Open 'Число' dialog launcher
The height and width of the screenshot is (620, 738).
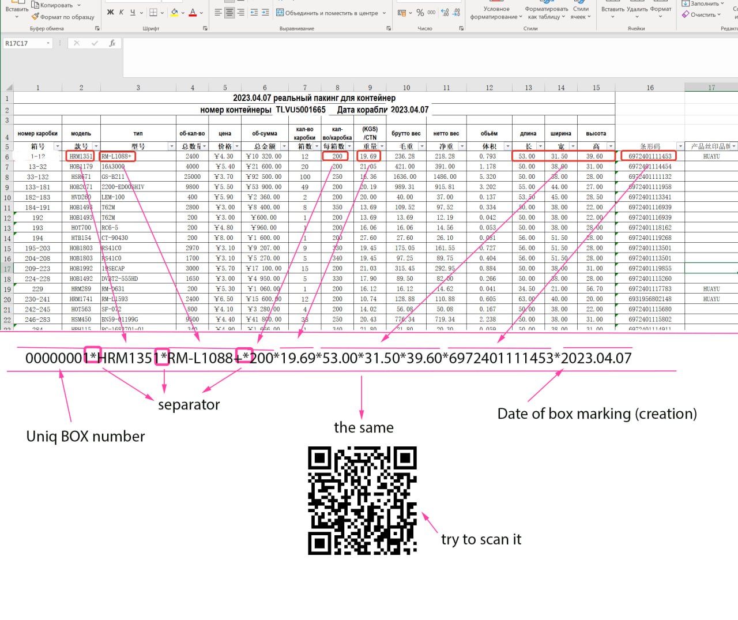tap(461, 28)
